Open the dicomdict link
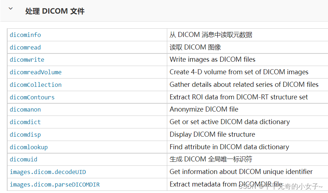Viewport: 328px width, 193px height. click(25, 122)
